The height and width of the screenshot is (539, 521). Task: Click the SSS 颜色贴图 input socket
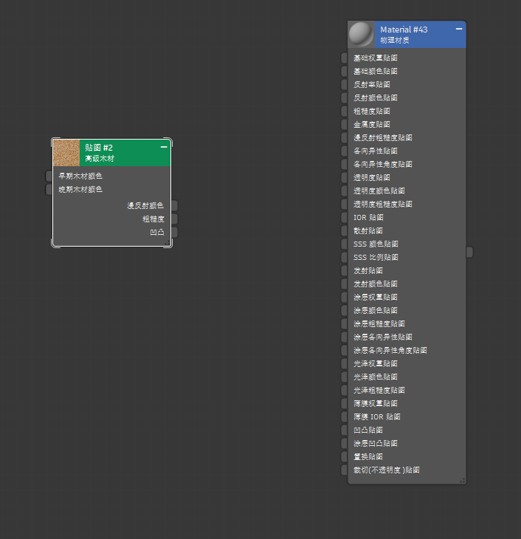344,244
